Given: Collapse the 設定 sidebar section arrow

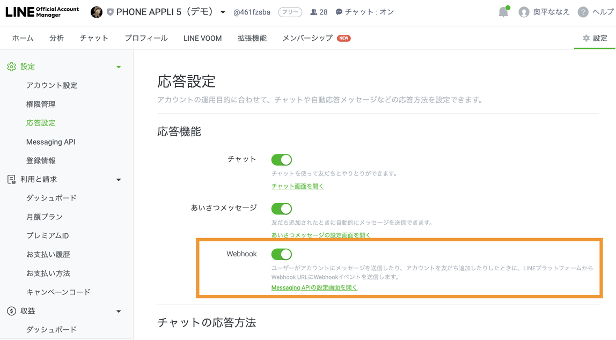Looking at the screenshot, I should (x=119, y=67).
